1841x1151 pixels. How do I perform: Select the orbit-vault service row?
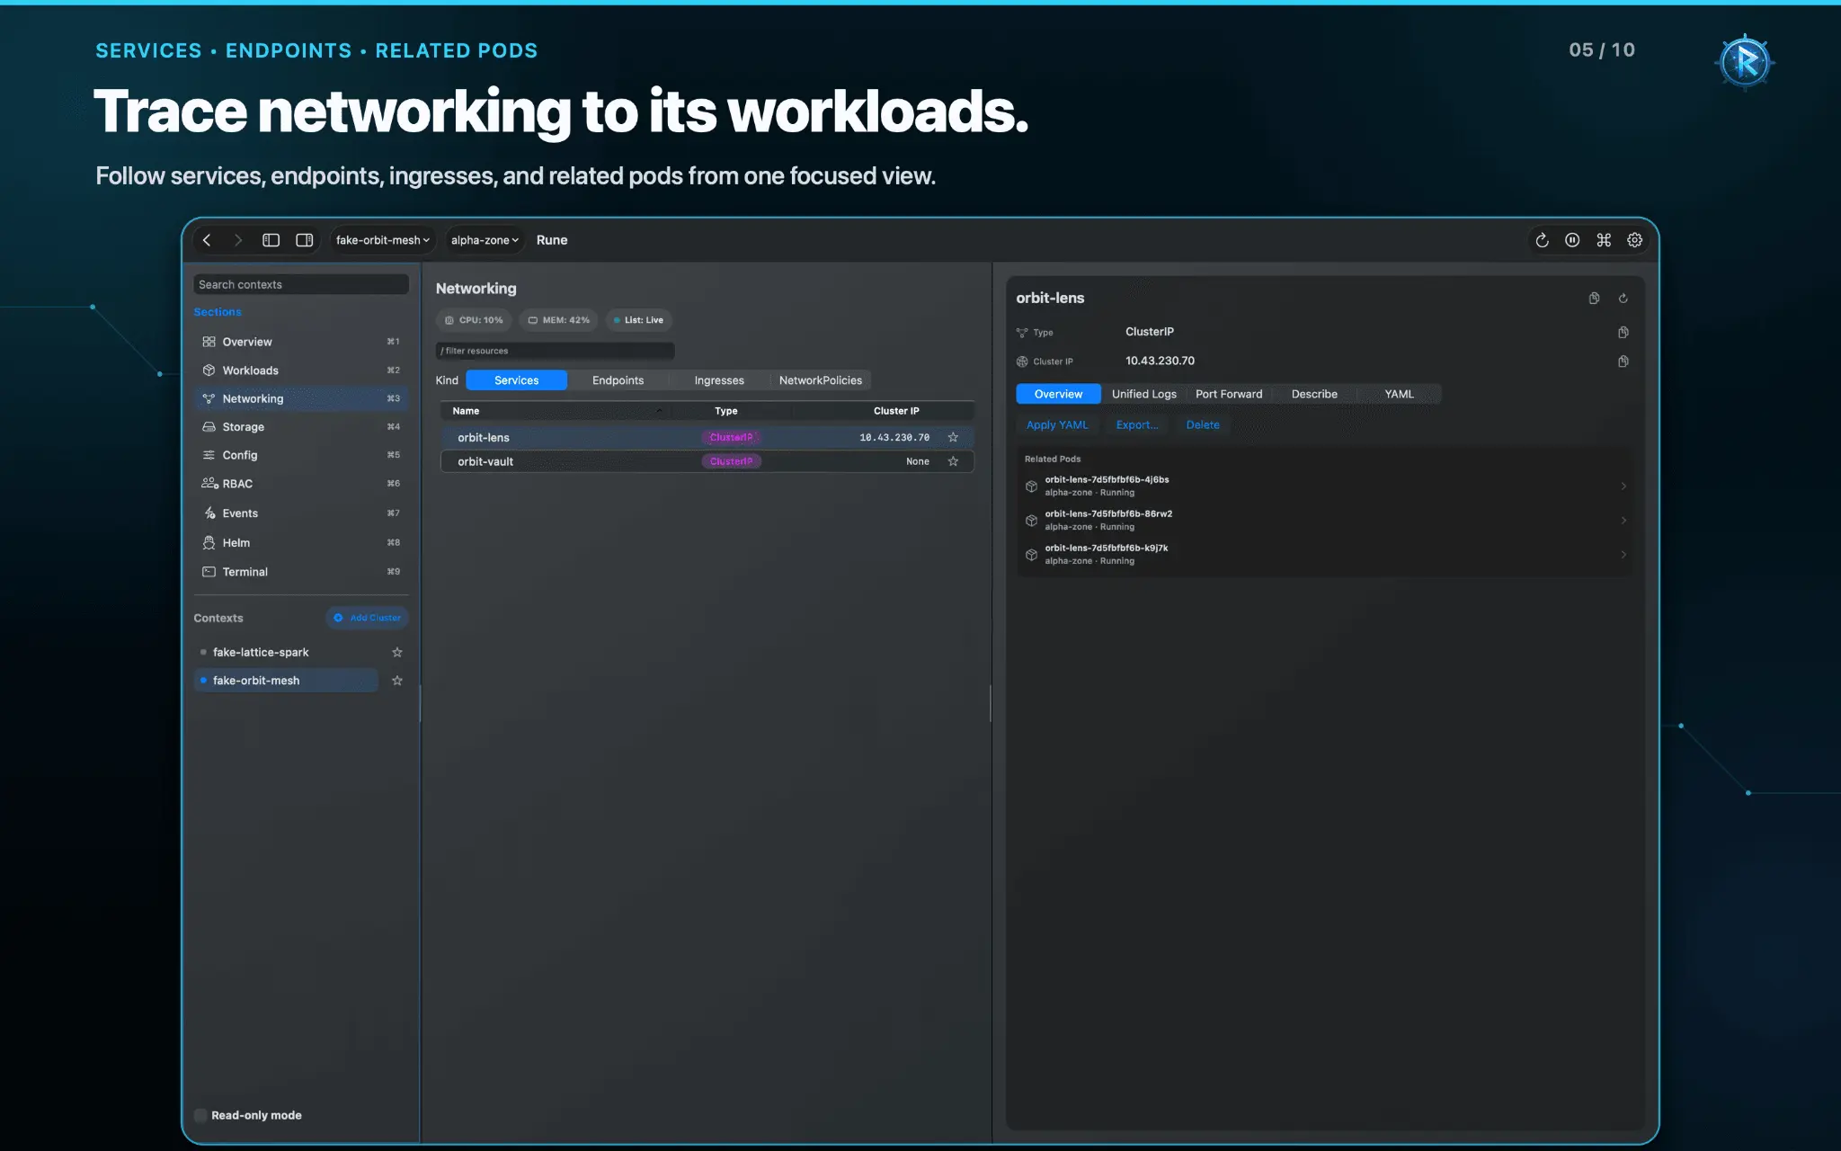(x=707, y=461)
